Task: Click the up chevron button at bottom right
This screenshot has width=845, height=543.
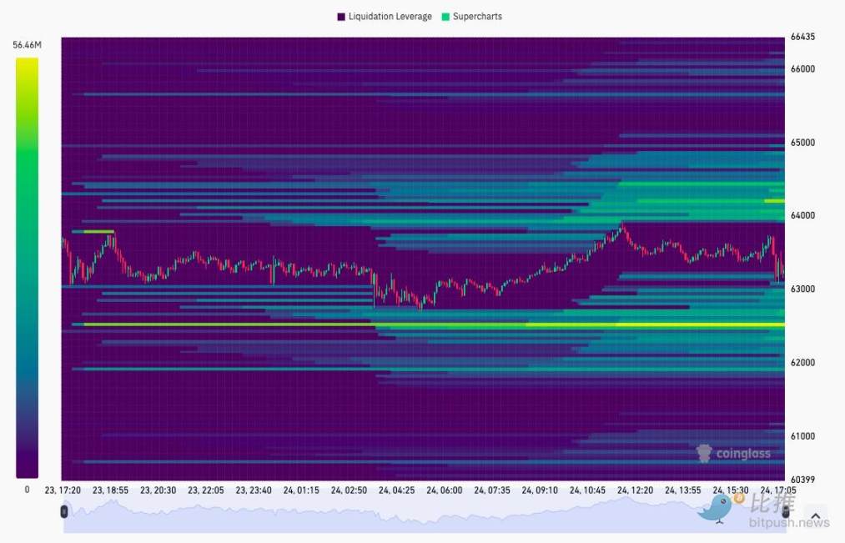Action: (815, 516)
